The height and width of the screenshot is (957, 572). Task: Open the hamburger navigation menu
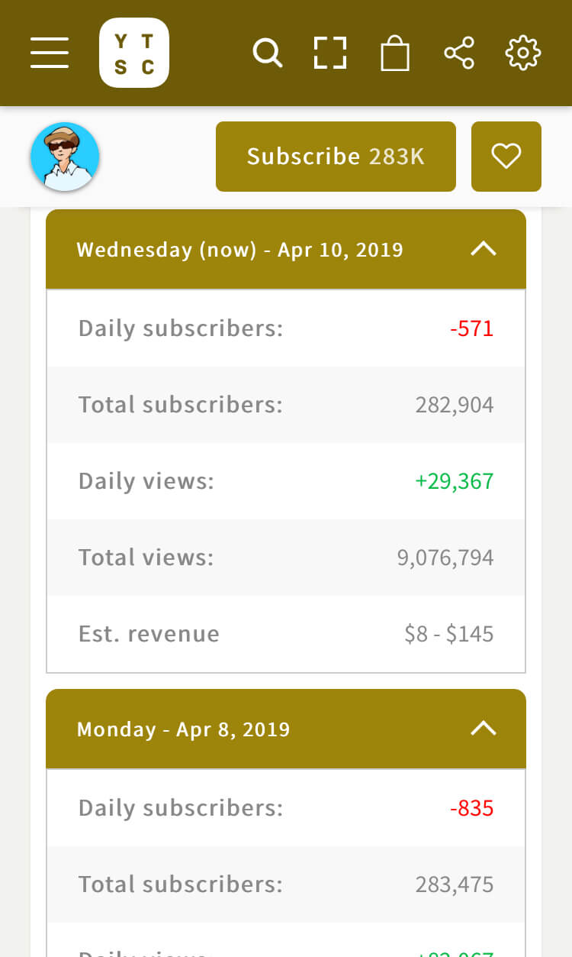(50, 53)
